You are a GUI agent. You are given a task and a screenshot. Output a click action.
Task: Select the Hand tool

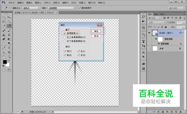pos(4,57)
